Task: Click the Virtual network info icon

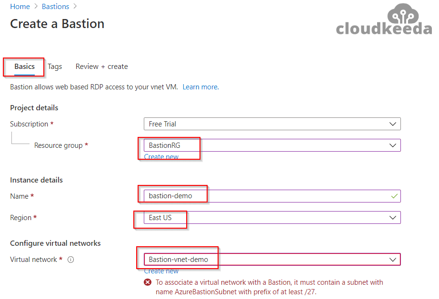Action: pos(70,260)
